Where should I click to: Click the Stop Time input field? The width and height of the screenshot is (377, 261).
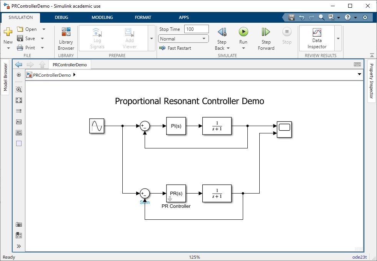point(197,29)
